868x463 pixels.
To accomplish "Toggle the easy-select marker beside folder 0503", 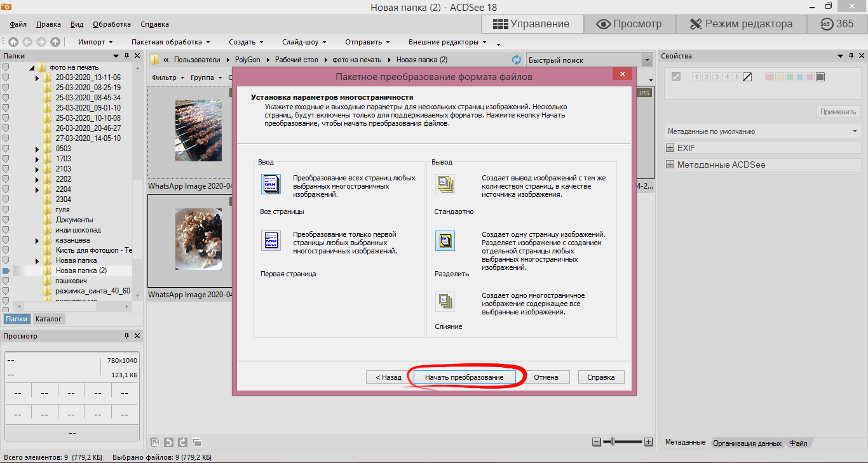I will [6, 149].
